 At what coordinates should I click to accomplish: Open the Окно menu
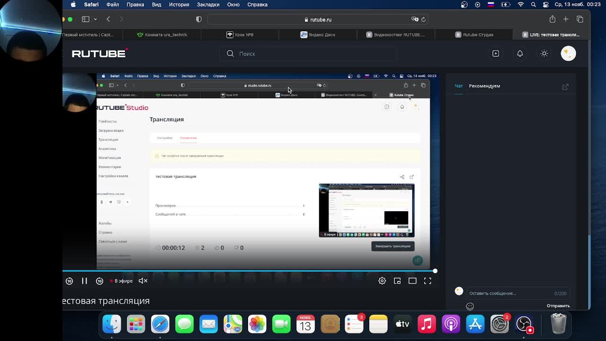(233, 4)
